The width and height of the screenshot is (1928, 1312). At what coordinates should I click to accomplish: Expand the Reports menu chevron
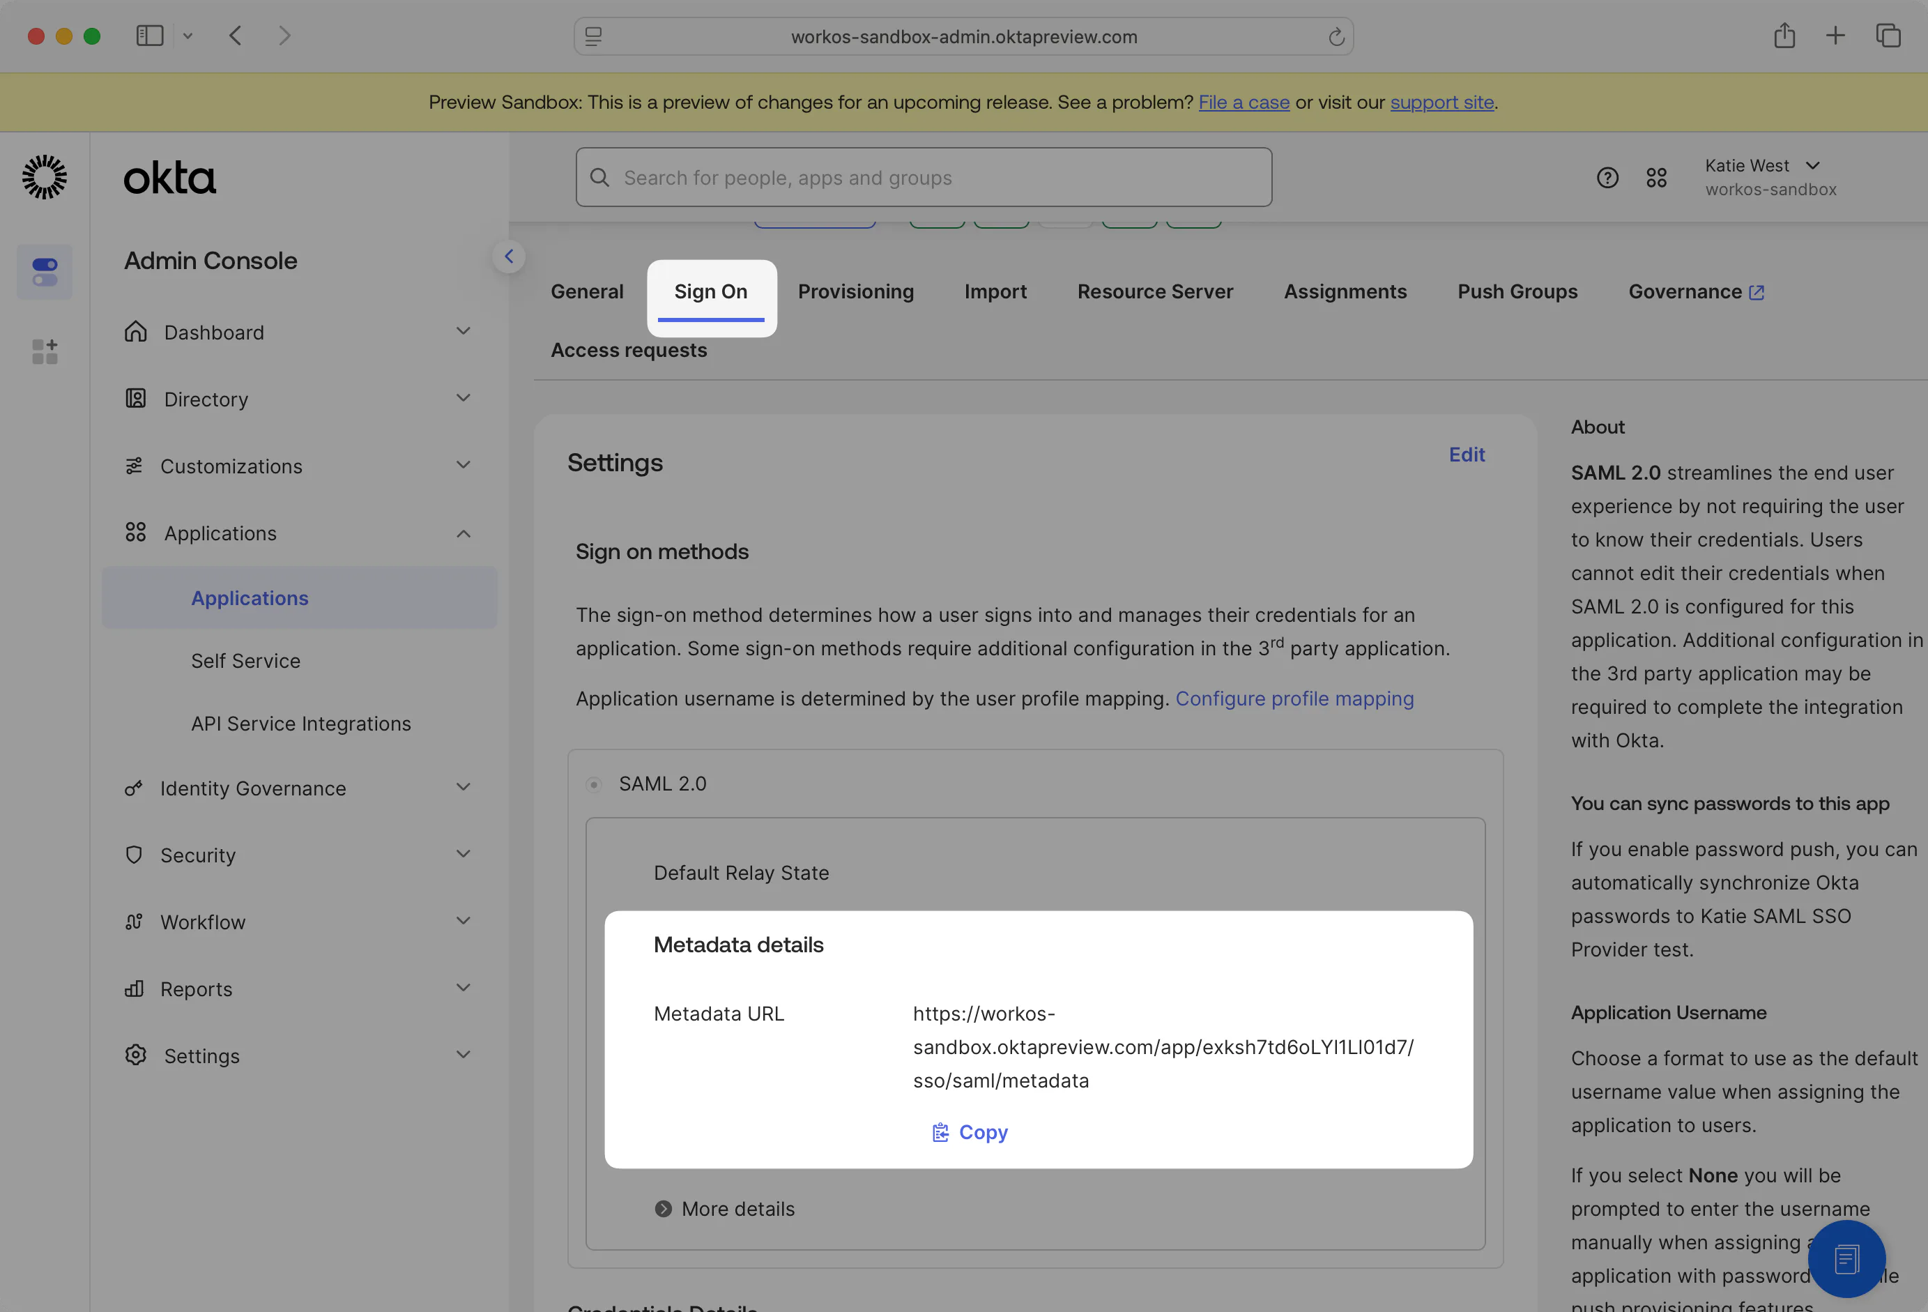pos(464,988)
